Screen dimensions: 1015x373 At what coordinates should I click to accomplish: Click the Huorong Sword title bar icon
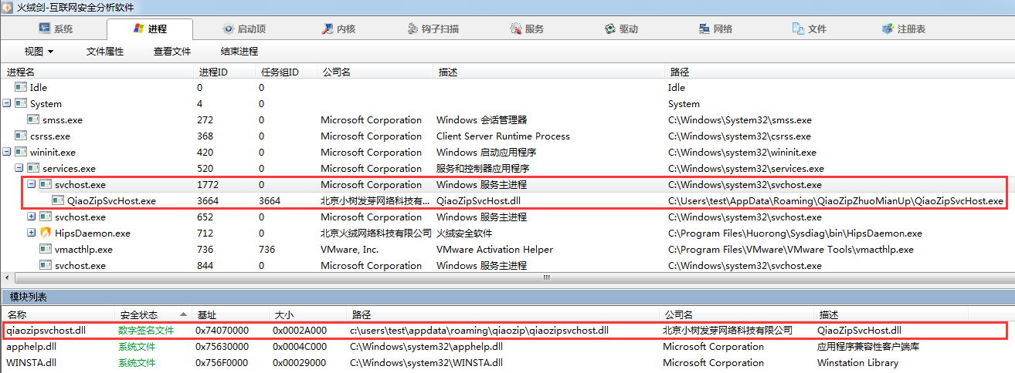[x=6, y=8]
